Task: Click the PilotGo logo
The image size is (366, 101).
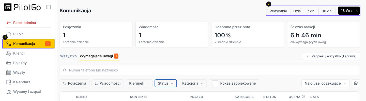Action: pyautogui.click(x=22, y=7)
